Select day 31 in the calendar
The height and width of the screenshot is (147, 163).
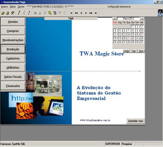click(142, 42)
